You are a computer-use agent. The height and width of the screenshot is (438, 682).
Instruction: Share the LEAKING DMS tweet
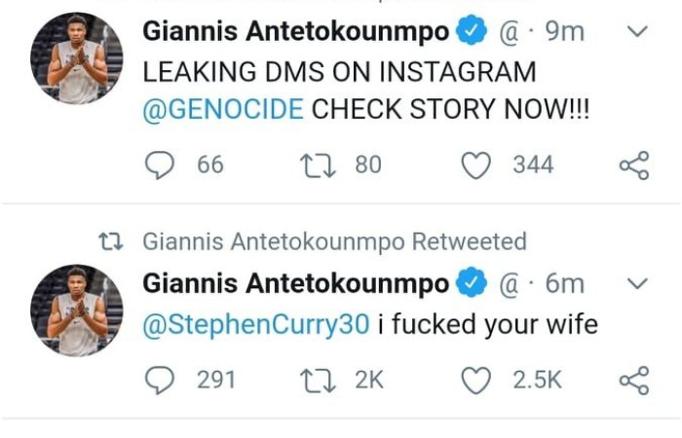point(633,165)
